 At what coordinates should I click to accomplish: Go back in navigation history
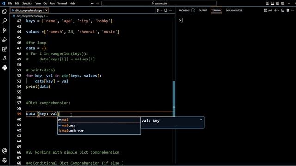(92, 3)
